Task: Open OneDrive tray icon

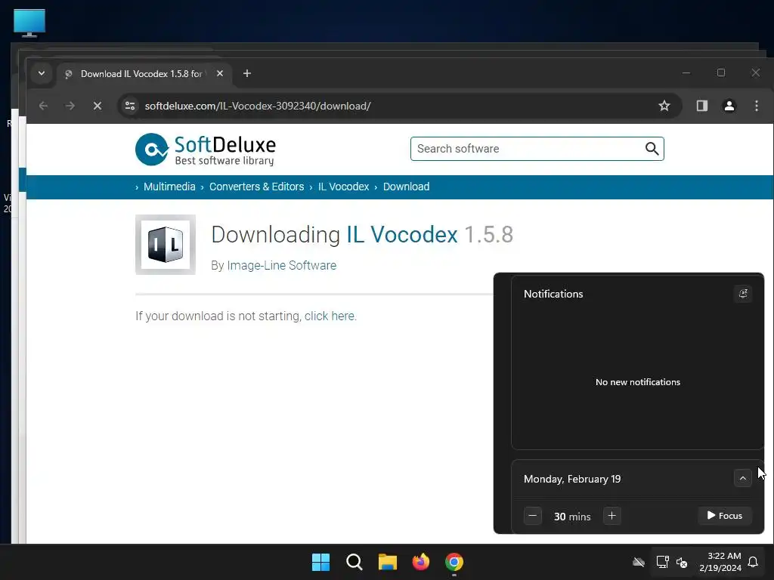Action: tap(639, 562)
